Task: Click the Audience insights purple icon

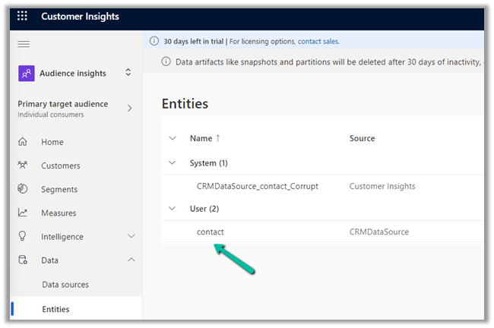Action: (26, 73)
